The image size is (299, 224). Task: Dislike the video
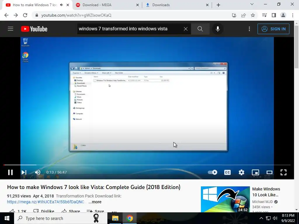tap(44, 211)
